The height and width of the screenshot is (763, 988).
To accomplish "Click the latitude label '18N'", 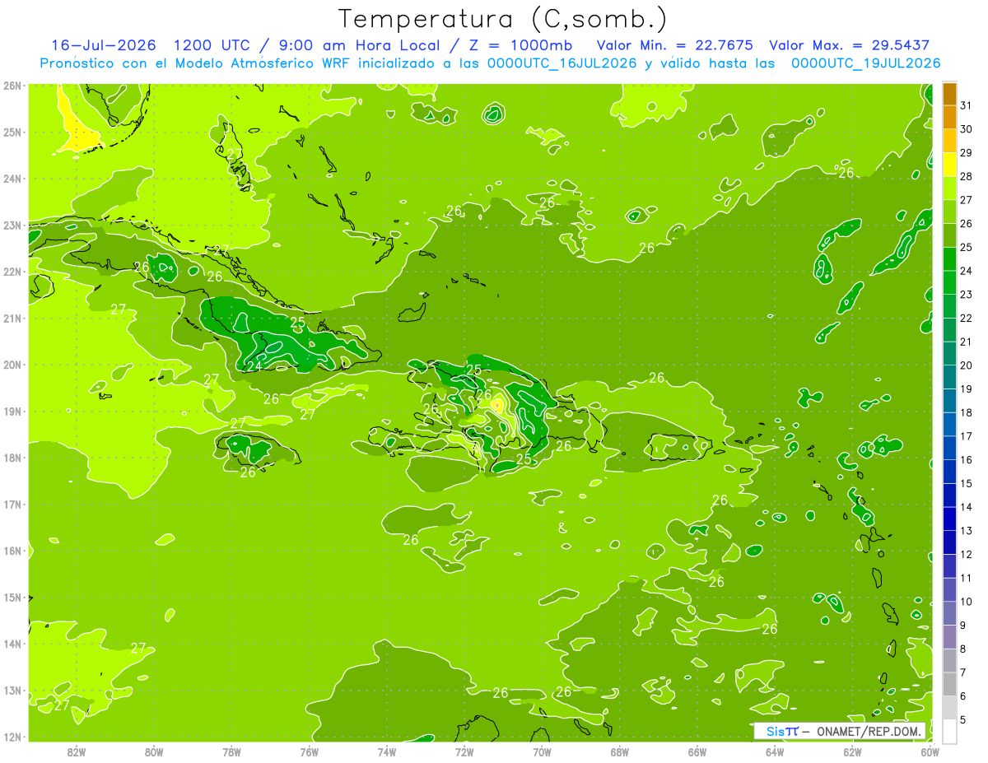I will coord(12,458).
